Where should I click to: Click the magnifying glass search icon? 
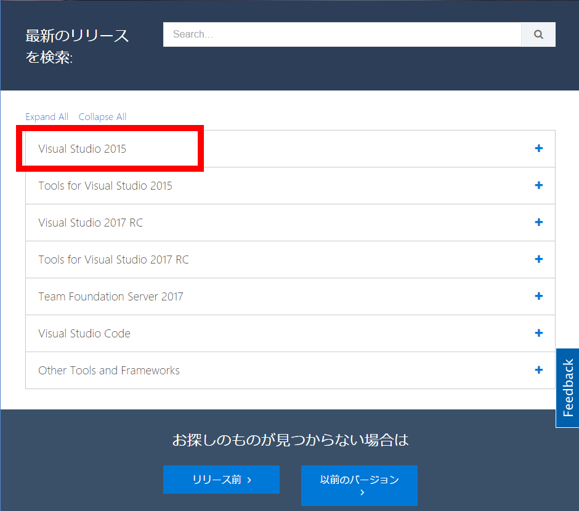[x=538, y=34]
